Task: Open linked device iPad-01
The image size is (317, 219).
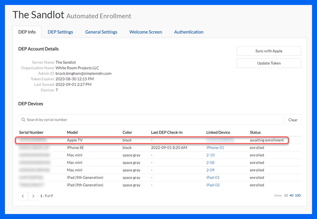Action: pyautogui.click(x=213, y=177)
